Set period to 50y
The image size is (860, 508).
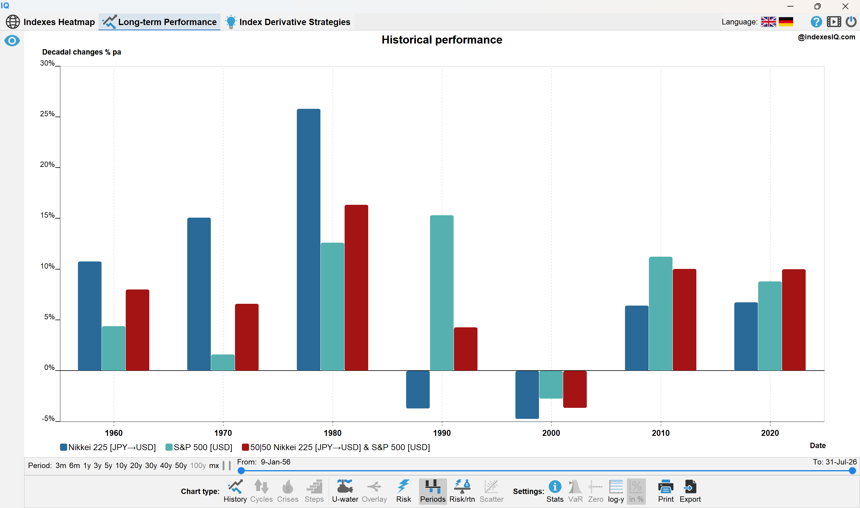pos(181,466)
